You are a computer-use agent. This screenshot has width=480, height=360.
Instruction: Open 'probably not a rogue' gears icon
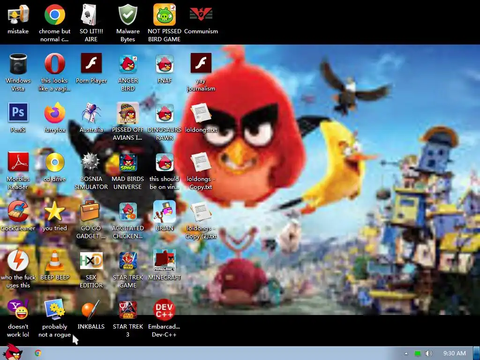click(54, 309)
